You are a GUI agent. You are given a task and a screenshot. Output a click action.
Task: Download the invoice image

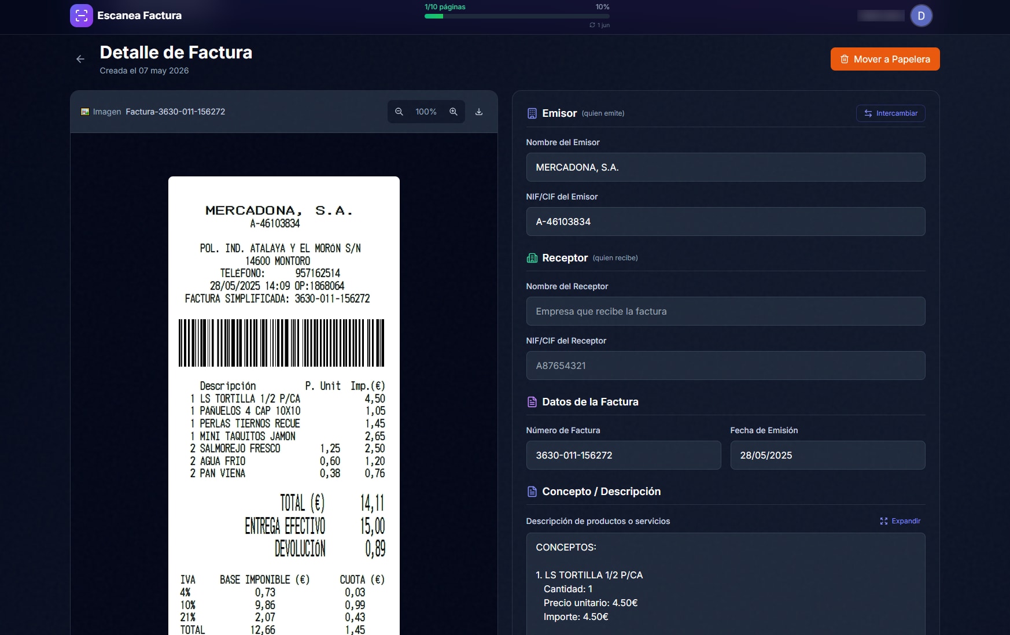(x=479, y=112)
